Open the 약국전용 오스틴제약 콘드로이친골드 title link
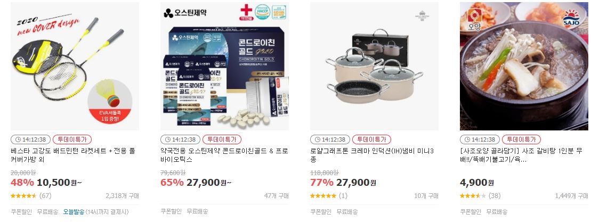The height and width of the screenshot is (222, 591). point(224,155)
